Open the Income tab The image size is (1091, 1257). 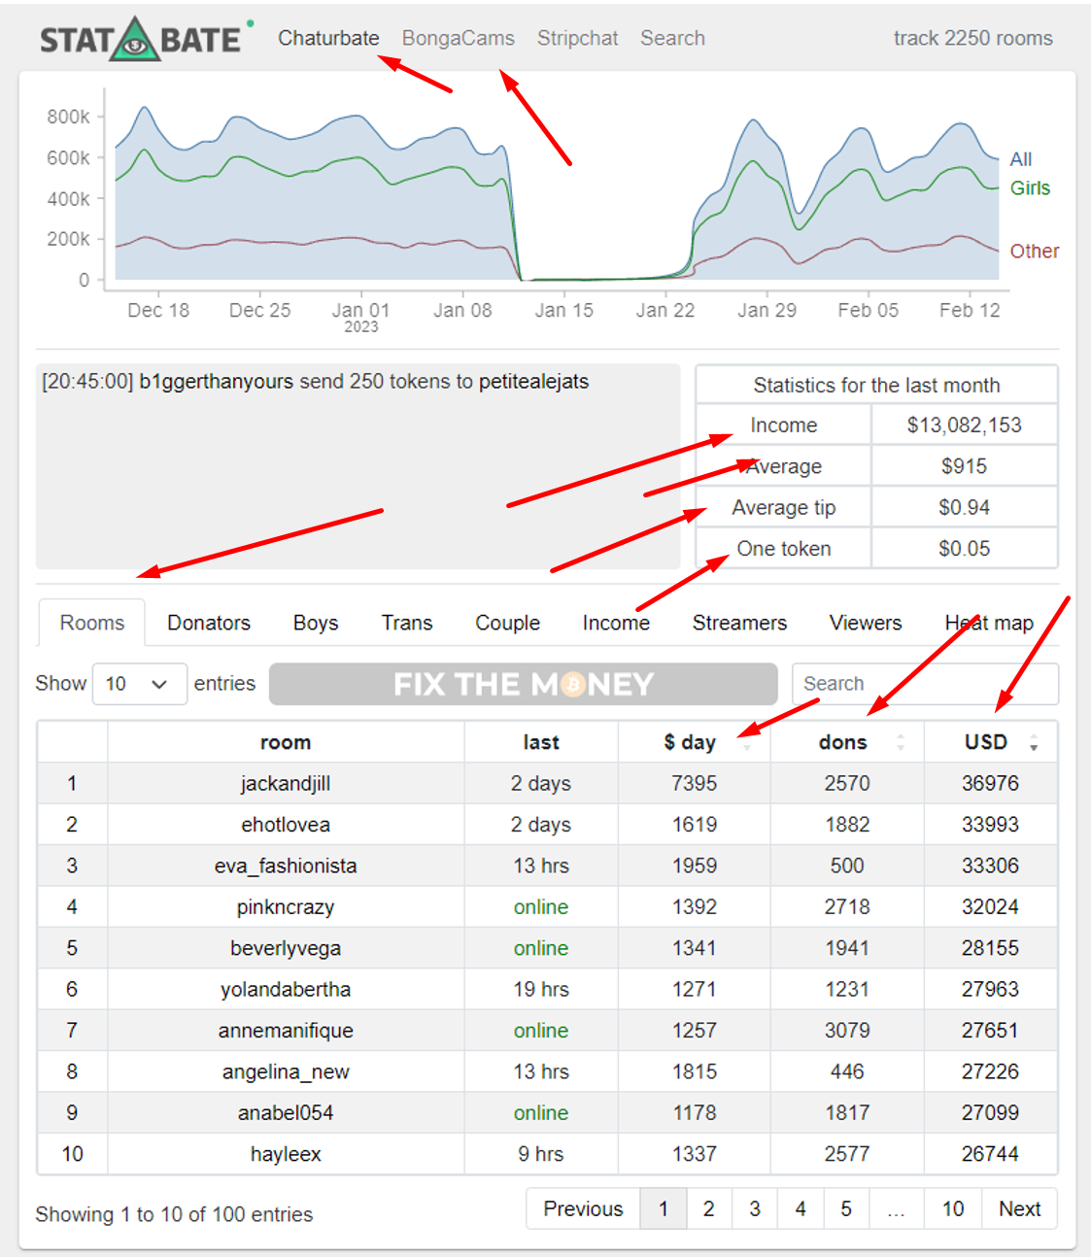coord(616,623)
